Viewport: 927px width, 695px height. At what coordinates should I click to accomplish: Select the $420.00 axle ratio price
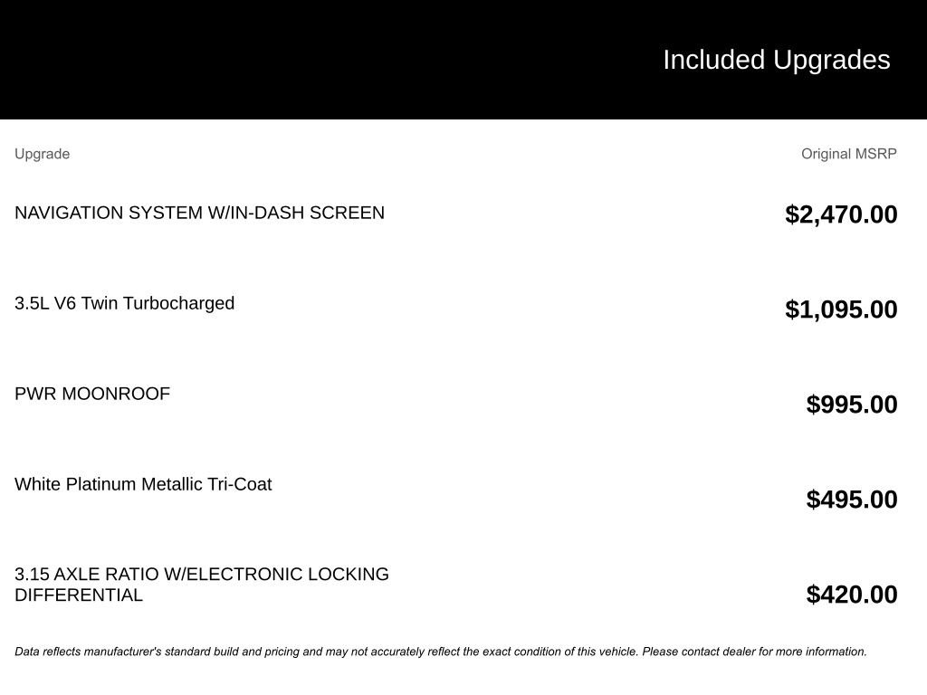point(852,595)
